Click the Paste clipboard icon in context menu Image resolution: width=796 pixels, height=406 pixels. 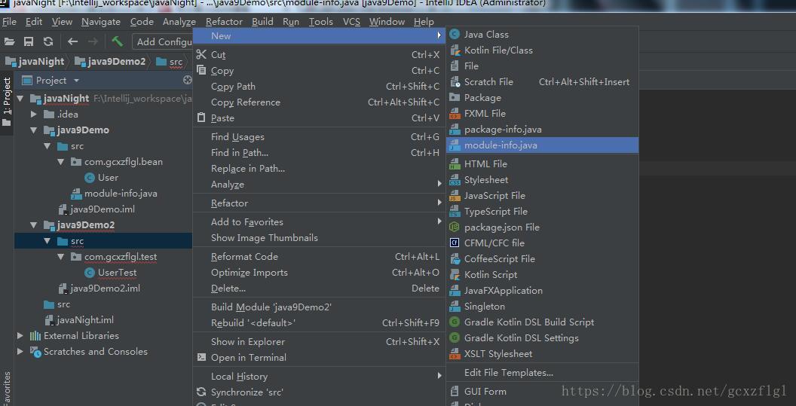[x=201, y=118]
